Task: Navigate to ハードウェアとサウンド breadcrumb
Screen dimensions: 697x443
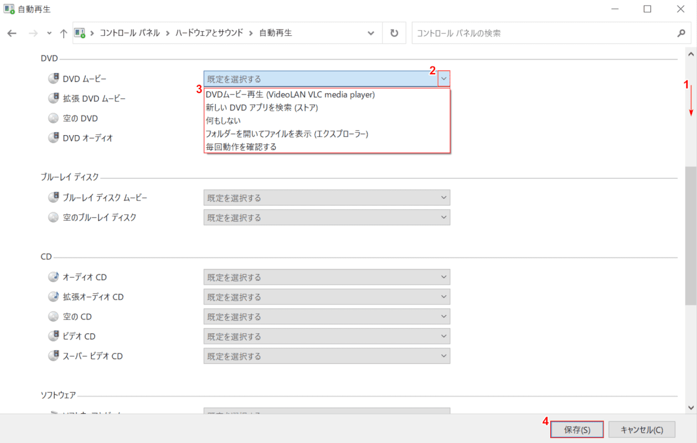Action: (x=209, y=33)
